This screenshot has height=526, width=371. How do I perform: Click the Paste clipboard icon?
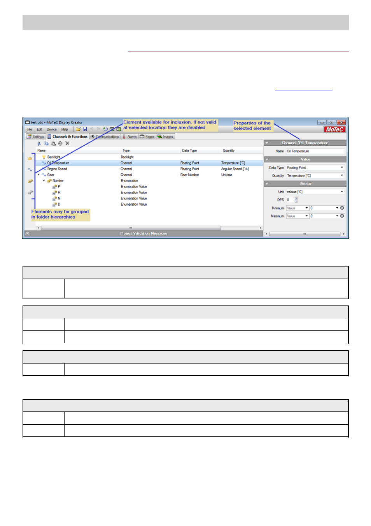click(x=53, y=143)
